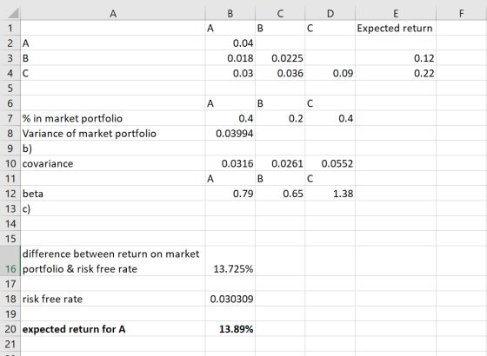This screenshot has height=356, width=487.
Task: Click 'difference between return on market' cell
Action: click(113, 261)
